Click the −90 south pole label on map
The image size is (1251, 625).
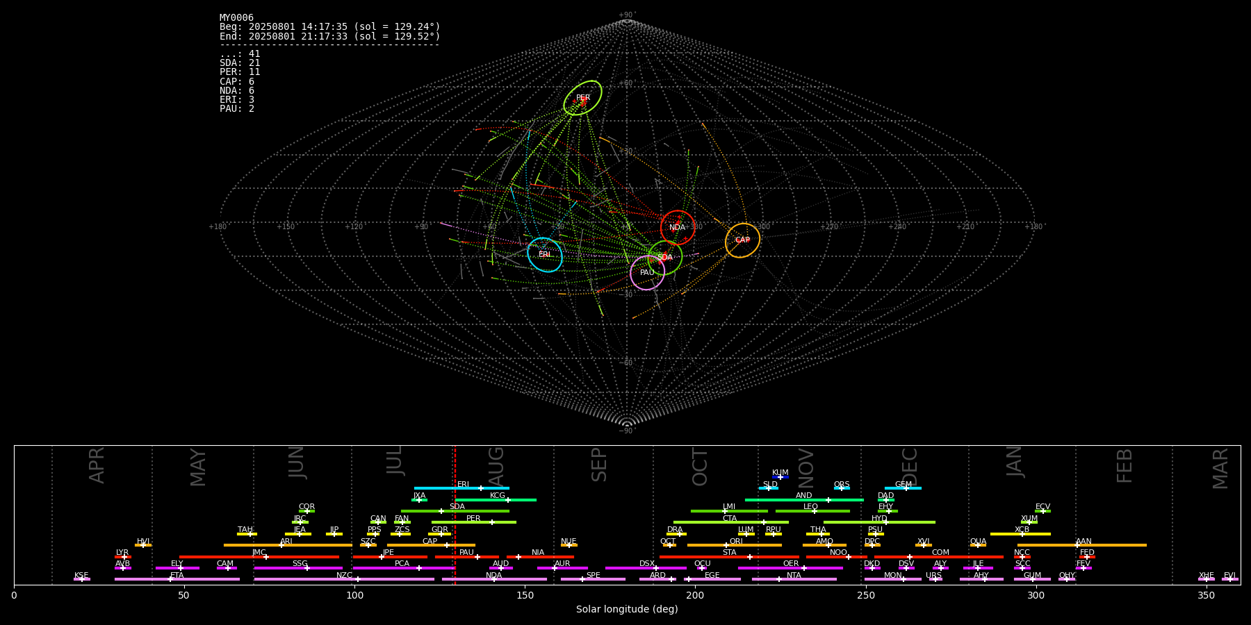point(627,431)
